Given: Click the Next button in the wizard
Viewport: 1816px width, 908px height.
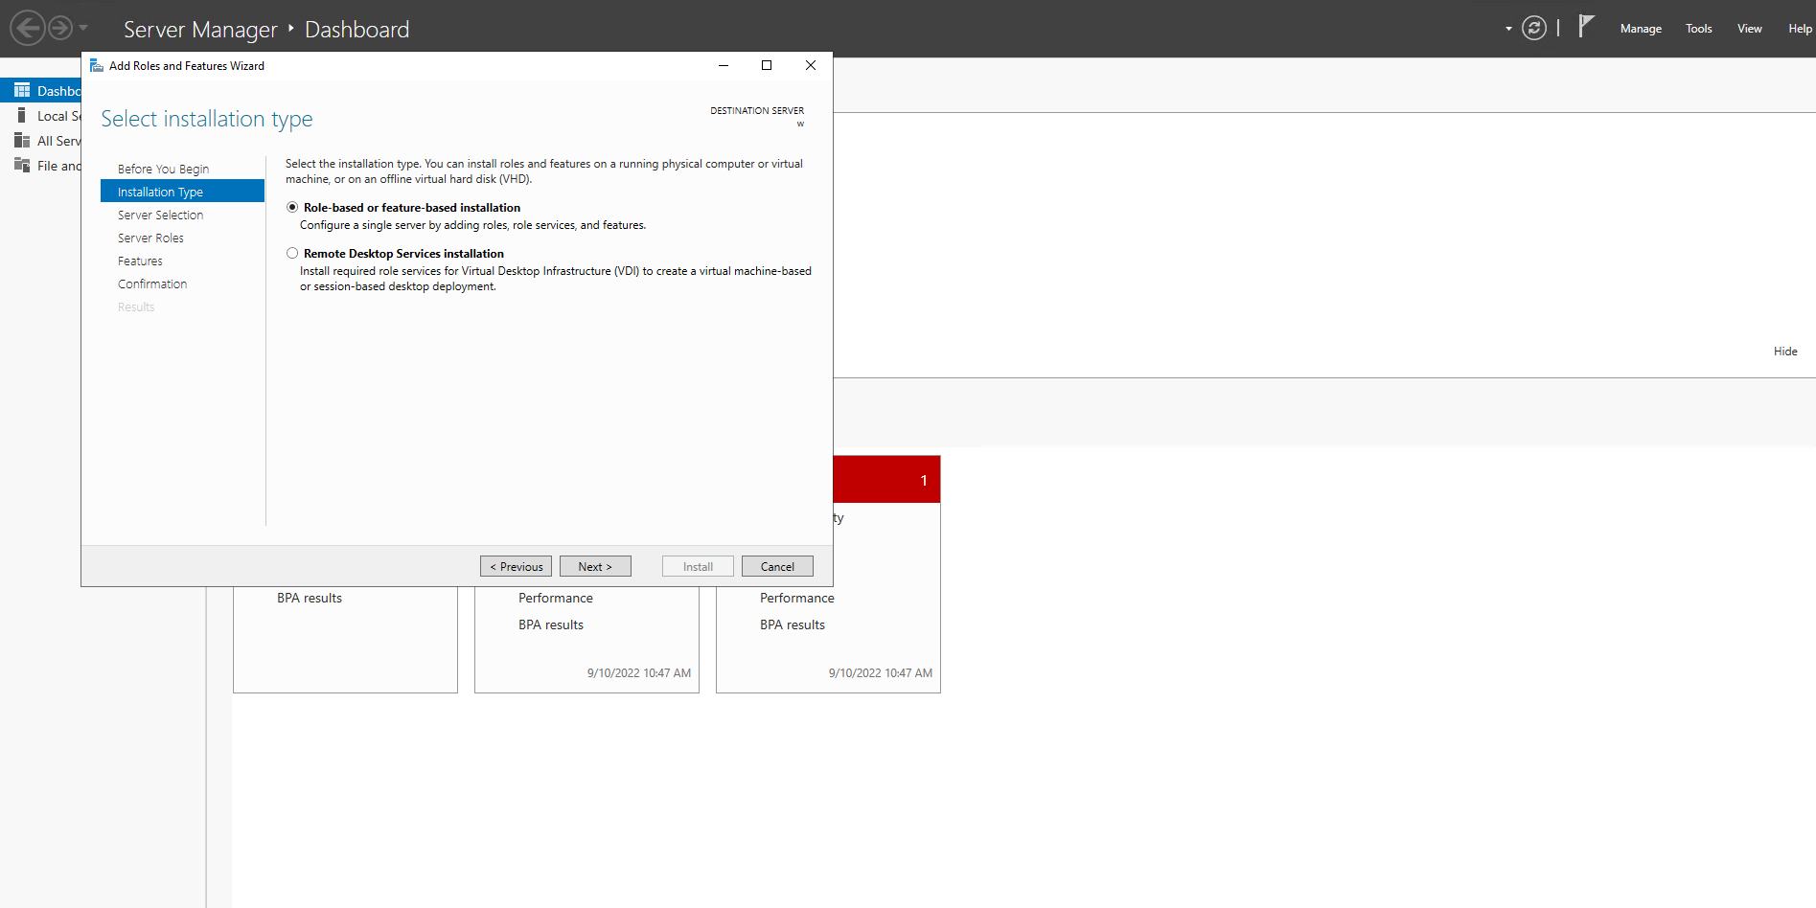Looking at the screenshot, I should pyautogui.click(x=595, y=566).
